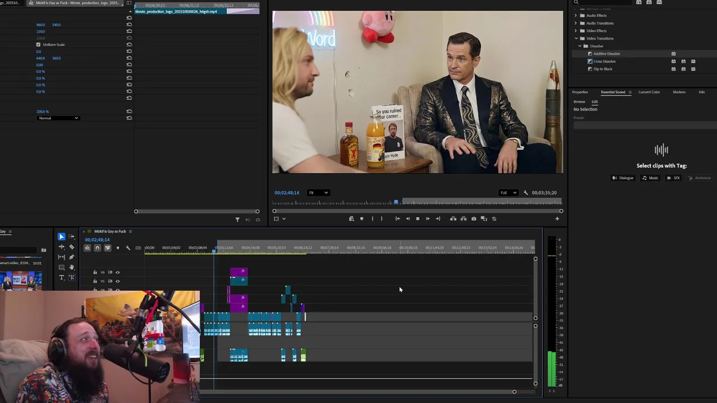This screenshot has width=717, height=403.
Task: Toggle Linked Selection in timeline
Action: coord(108,248)
